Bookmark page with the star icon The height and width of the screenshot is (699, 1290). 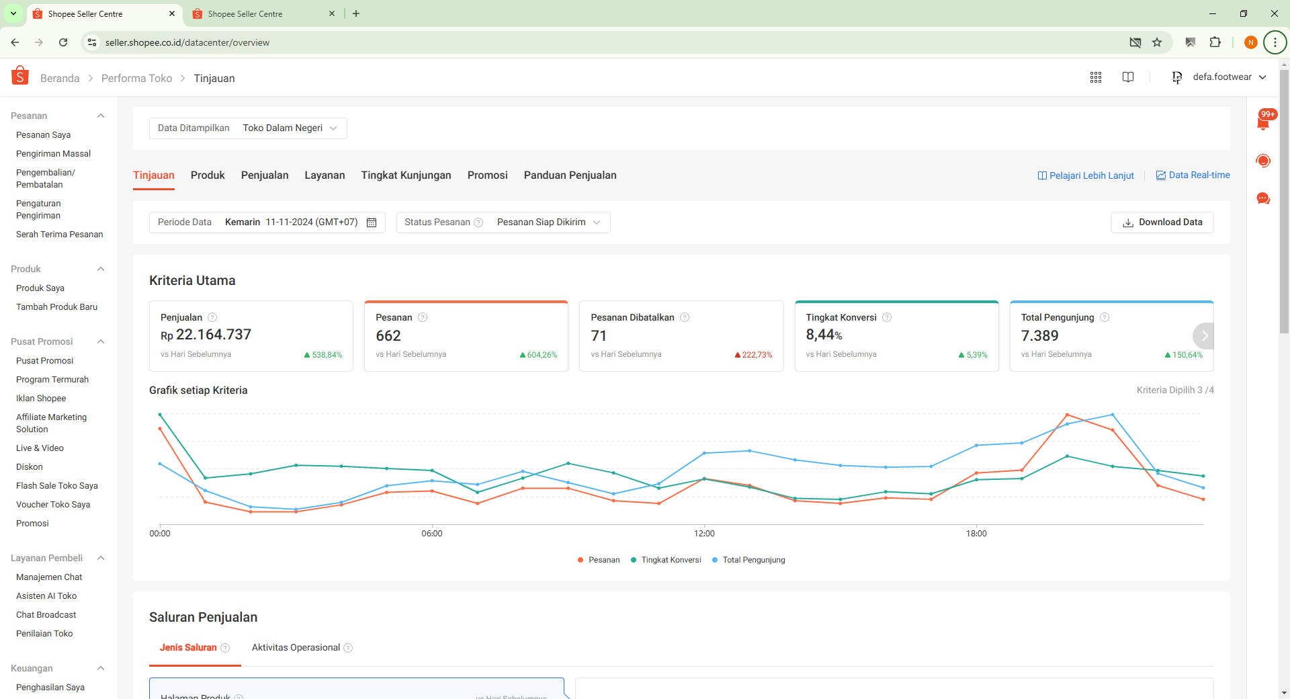coord(1157,42)
